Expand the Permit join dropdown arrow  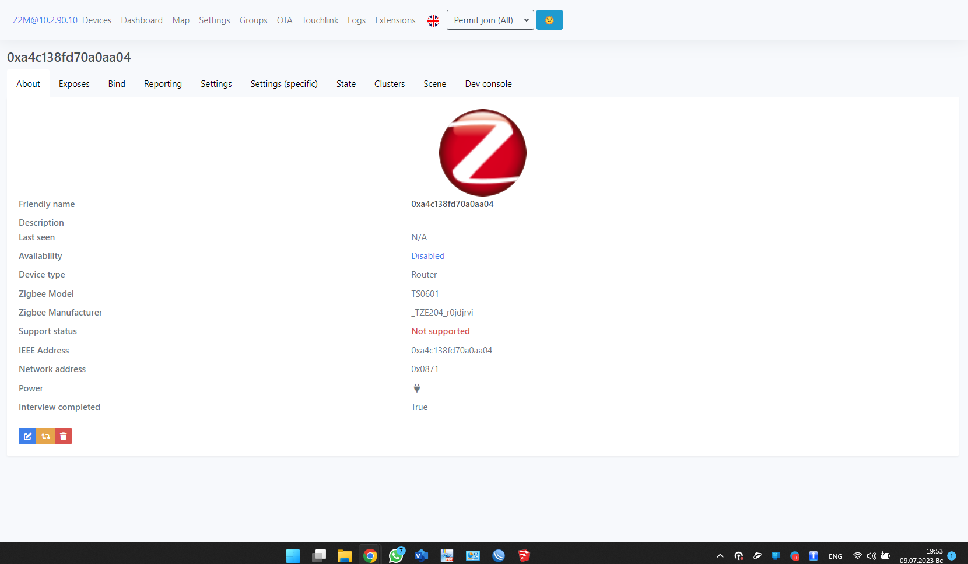tap(526, 19)
